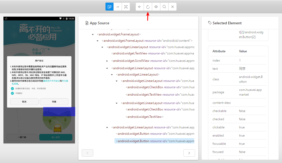Click the 取消 button in phone dialog
The width and height of the screenshot is (282, 163).
coord(24,102)
